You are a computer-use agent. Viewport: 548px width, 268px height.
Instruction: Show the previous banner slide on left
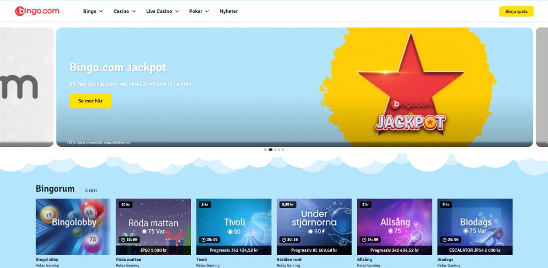click(x=26, y=87)
